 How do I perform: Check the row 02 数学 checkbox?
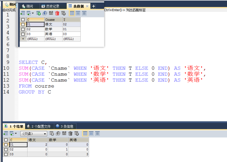[x=23, y=29]
